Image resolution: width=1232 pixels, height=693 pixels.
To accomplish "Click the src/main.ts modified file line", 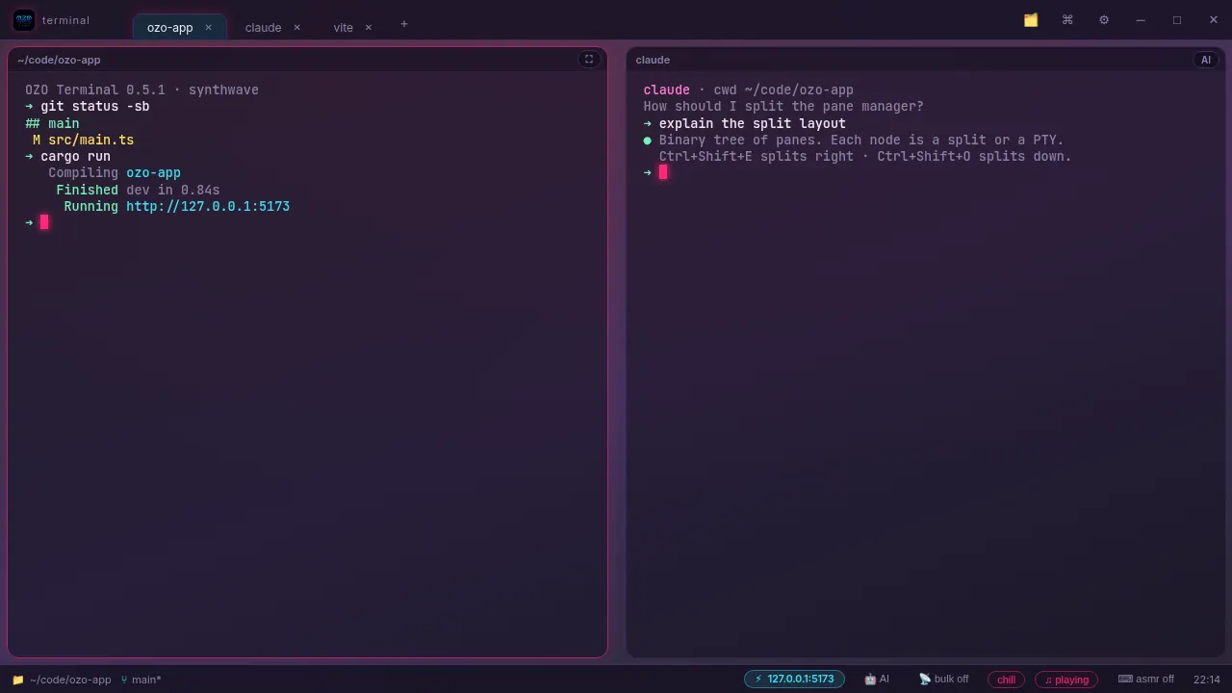I will pos(83,140).
